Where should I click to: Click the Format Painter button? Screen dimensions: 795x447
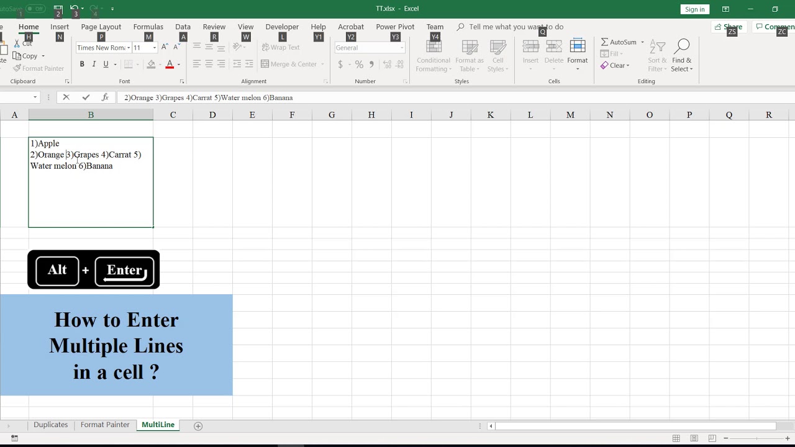pos(39,68)
